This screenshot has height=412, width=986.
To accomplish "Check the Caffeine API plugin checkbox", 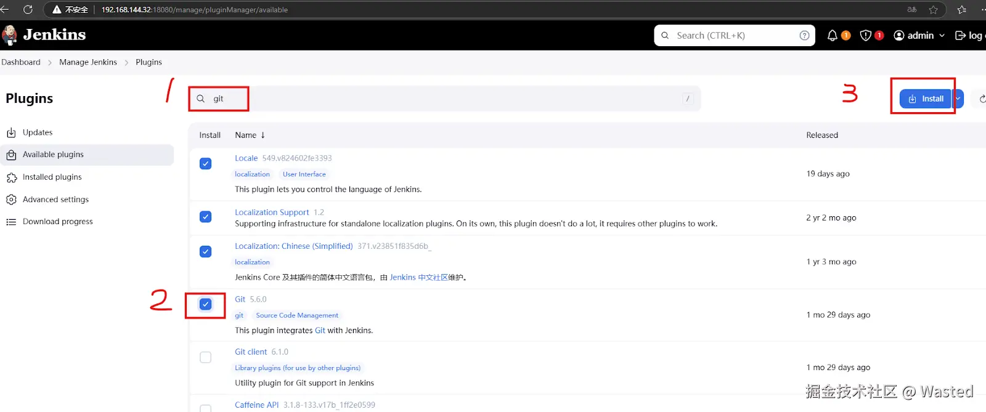I will coord(206,408).
